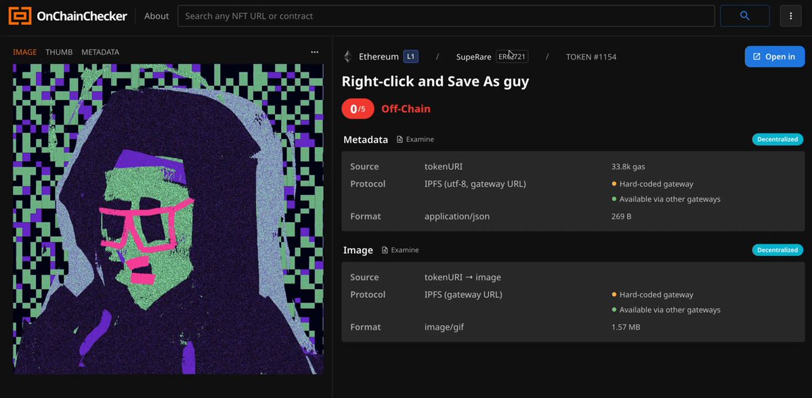Click the title 'Right-click and Save As guy'
Image resolution: width=812 pixels, height=398 pixels.
(435, 82)
